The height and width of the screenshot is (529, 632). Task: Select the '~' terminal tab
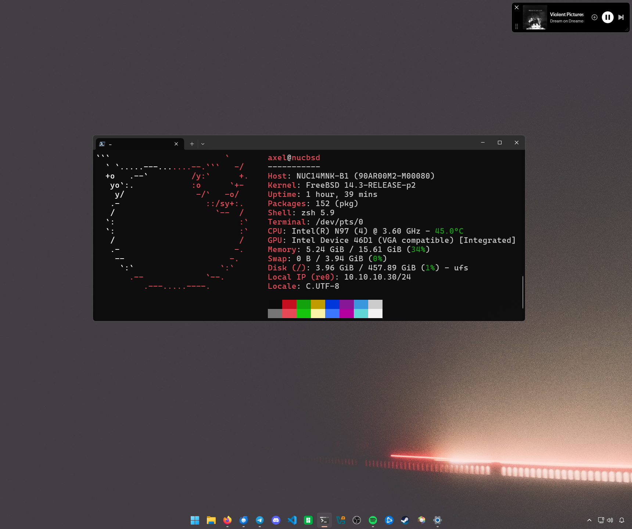point(140,144)
